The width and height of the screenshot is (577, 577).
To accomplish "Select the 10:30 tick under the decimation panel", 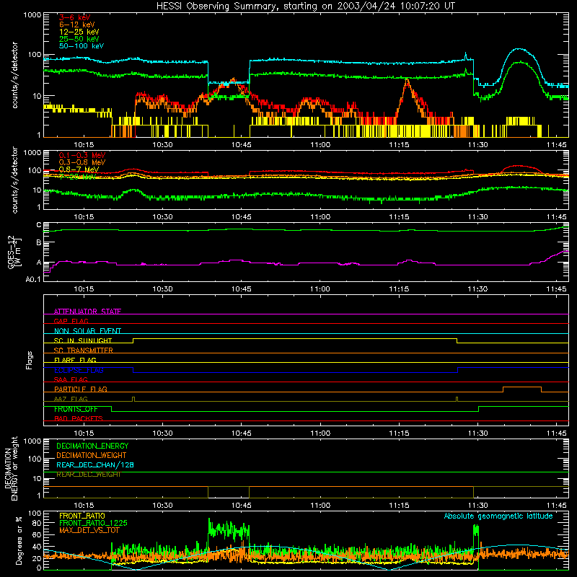I will point(162,506).
